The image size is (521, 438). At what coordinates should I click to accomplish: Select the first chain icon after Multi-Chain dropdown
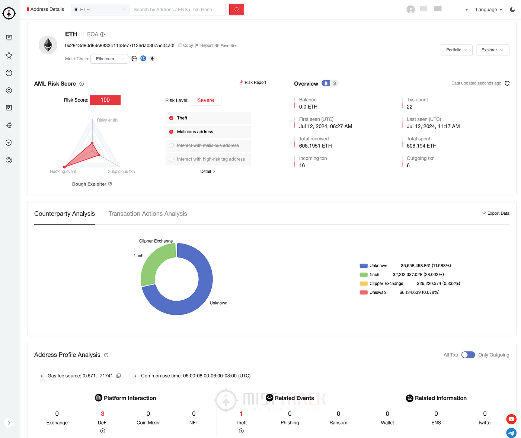[x=134, y=58]
